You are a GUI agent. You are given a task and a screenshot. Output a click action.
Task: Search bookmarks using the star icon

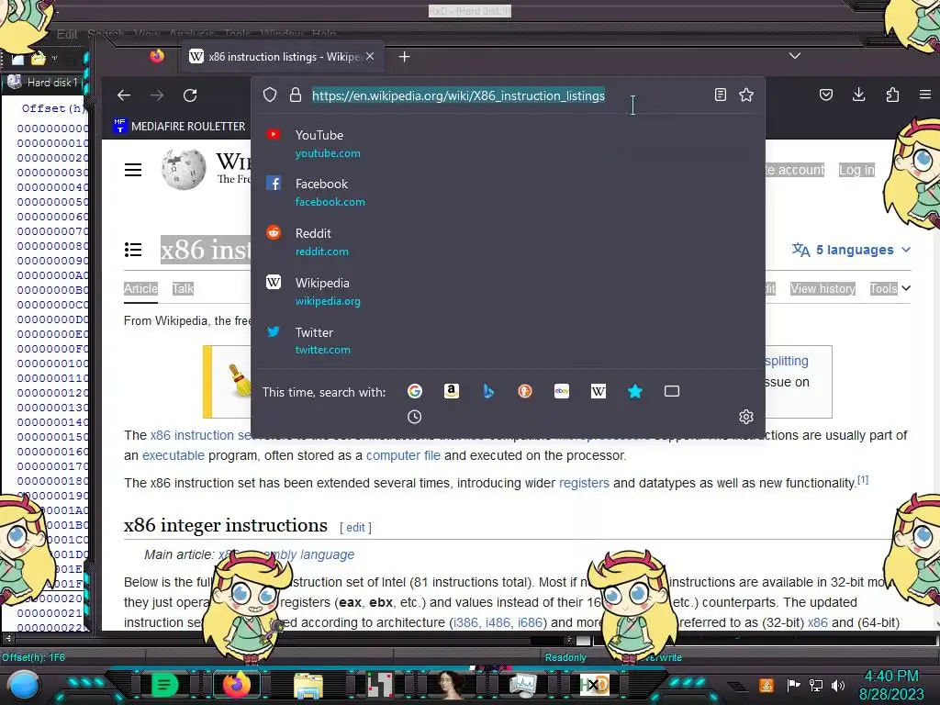click(635, 391)
